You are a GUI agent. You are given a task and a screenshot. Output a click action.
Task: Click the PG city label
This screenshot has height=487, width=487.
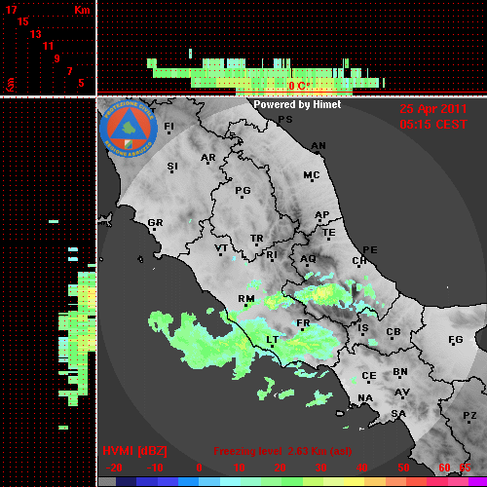click(x=243, y=190)
